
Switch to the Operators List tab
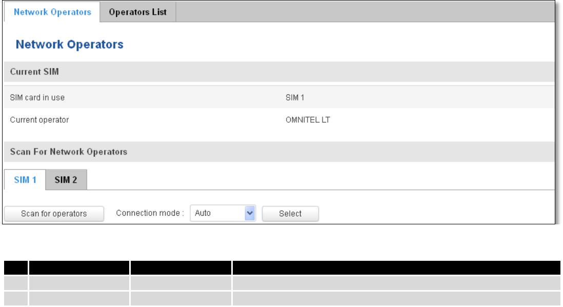(138, 12)
